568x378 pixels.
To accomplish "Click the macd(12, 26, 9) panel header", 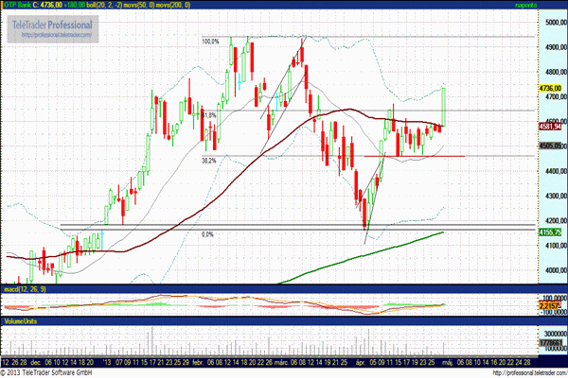I will tap(23, 287).
